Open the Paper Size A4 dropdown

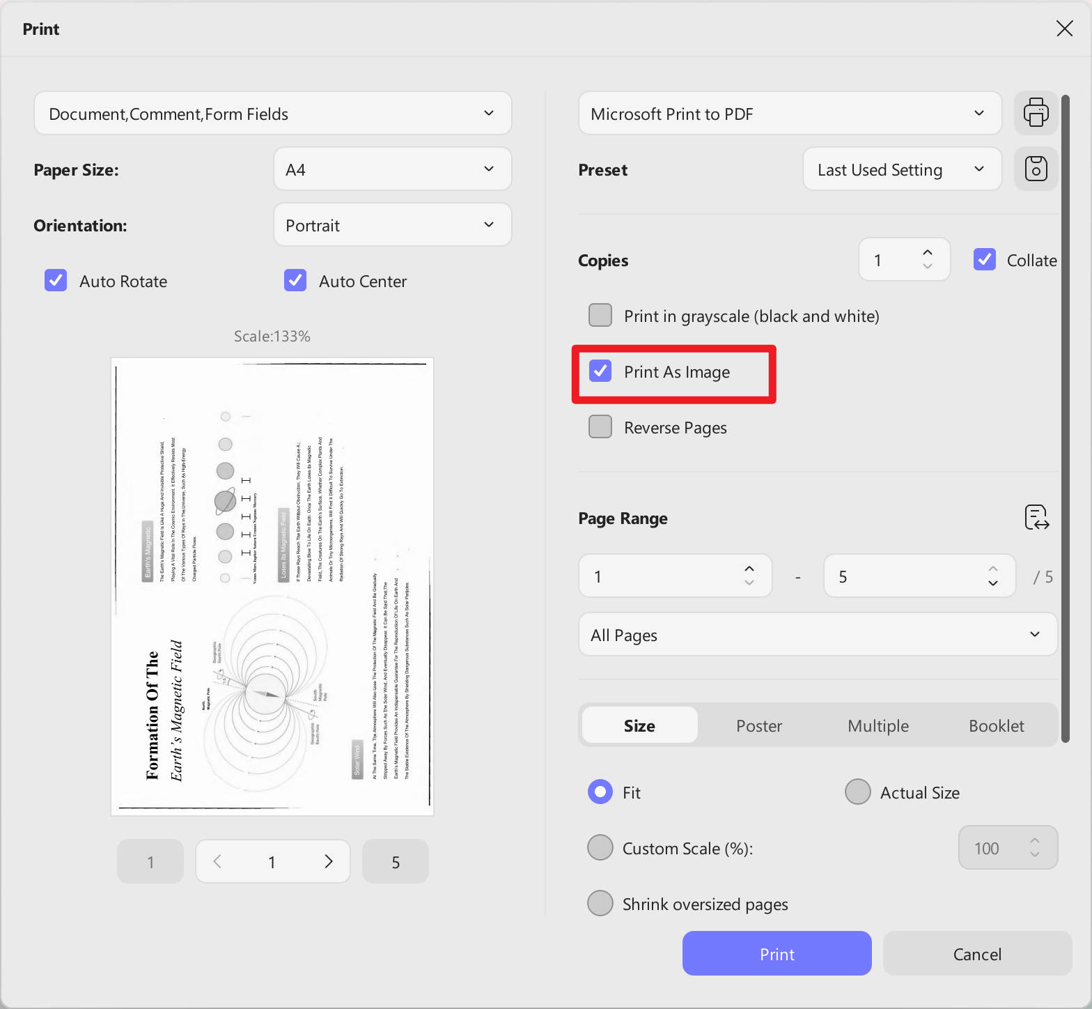tap(393, 169)
